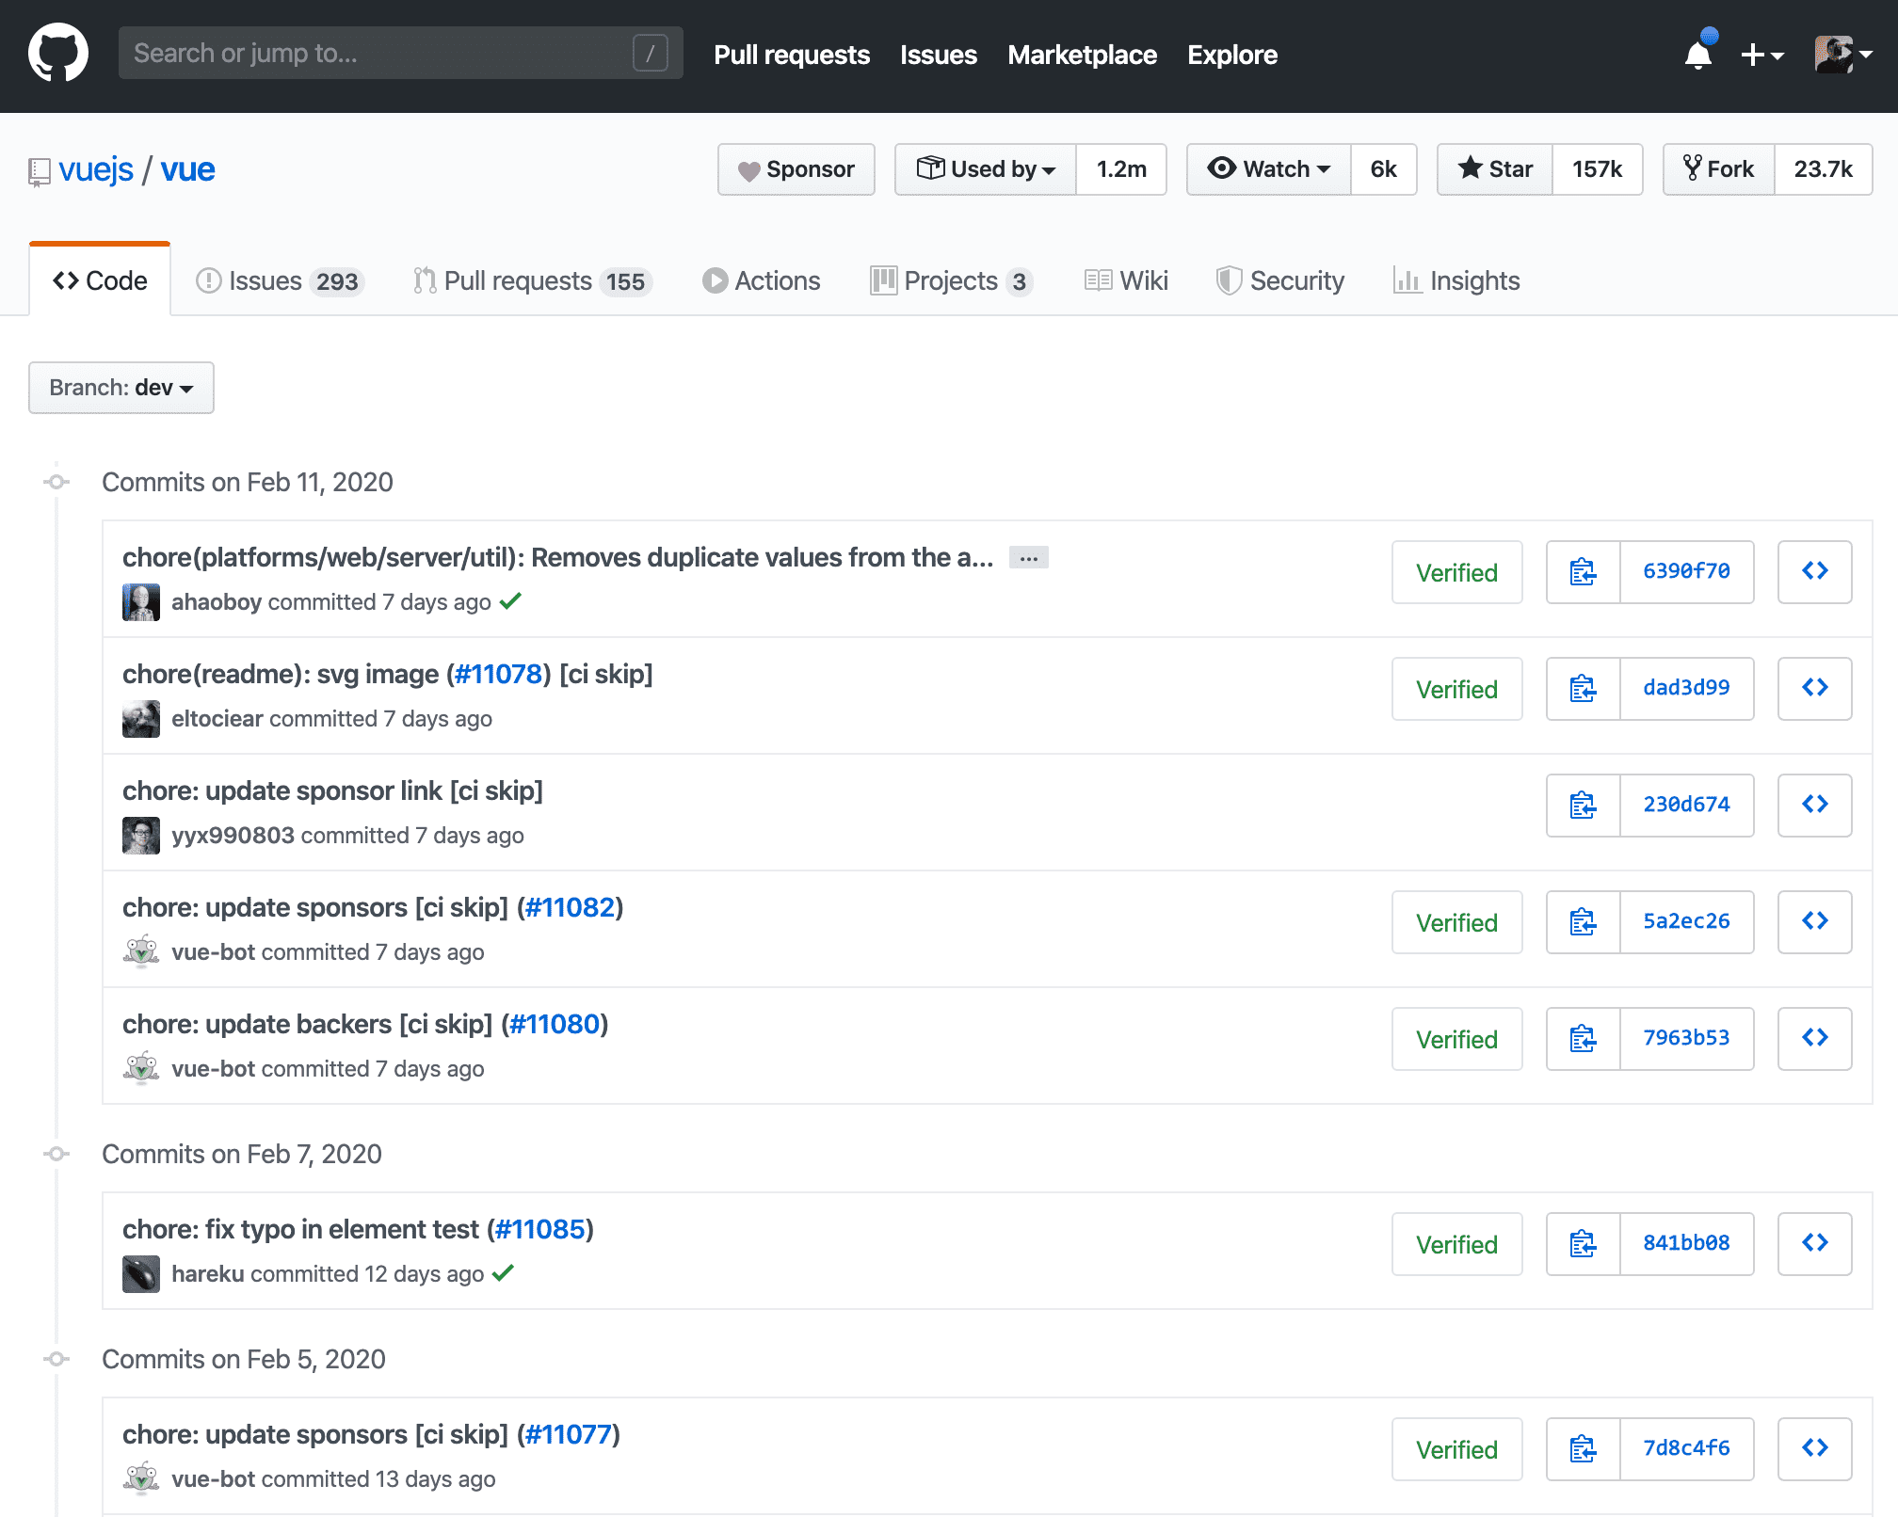
Task: Expand the Used by dropdown
Action: click(985, 169)
